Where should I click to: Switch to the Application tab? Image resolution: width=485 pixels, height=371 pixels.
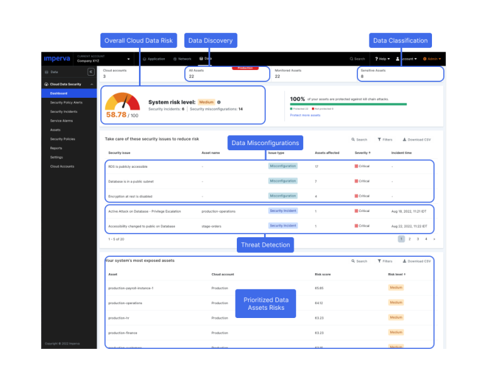(154, 59)
